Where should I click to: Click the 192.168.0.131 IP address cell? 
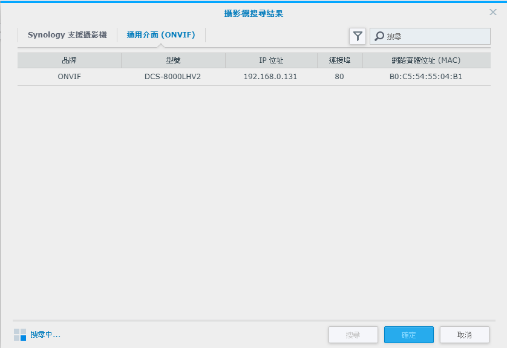pos(270,77)
